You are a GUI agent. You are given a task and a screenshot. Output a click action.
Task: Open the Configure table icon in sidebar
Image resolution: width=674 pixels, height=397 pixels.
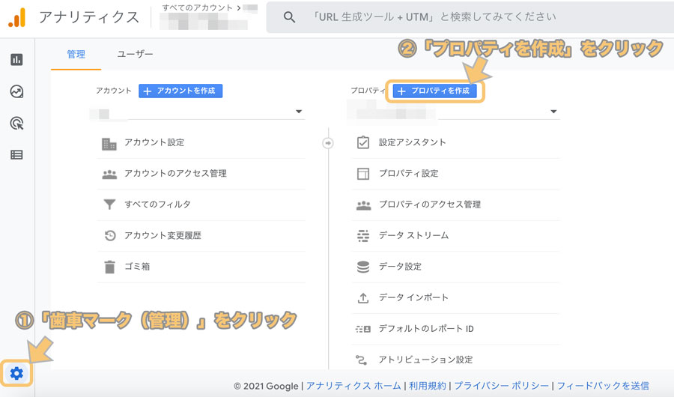click(16, 155)
